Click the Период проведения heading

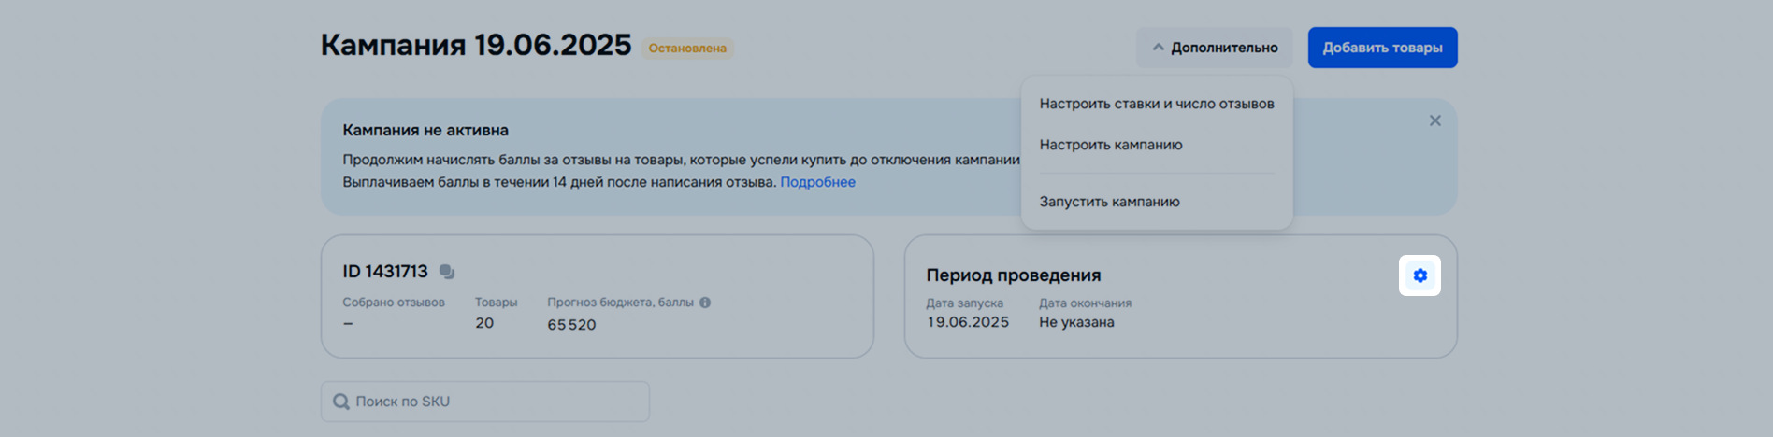tap(1013, 275)
